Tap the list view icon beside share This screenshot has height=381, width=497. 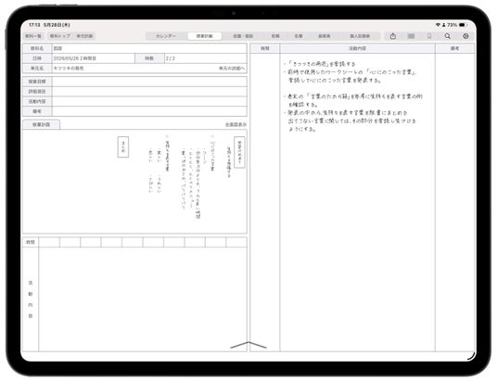(x=411, y=36)
